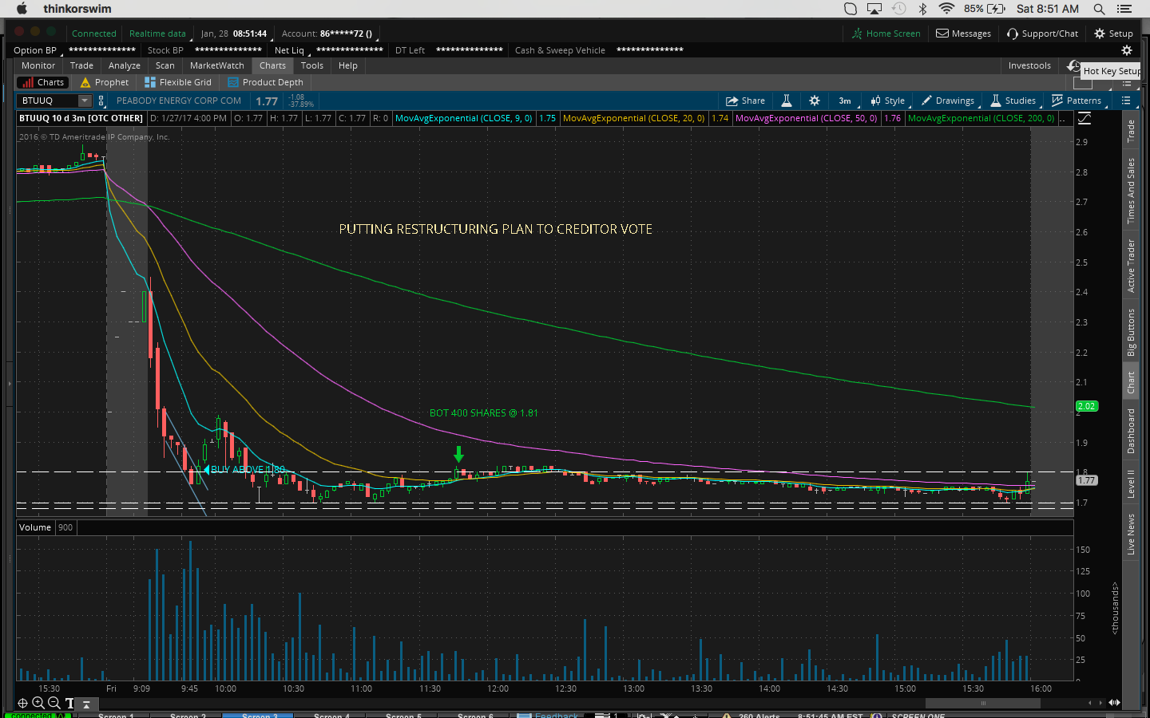Click the zoom out magnifier icon
Viewport: 1150px width, 718px height.
click(54, 703)
